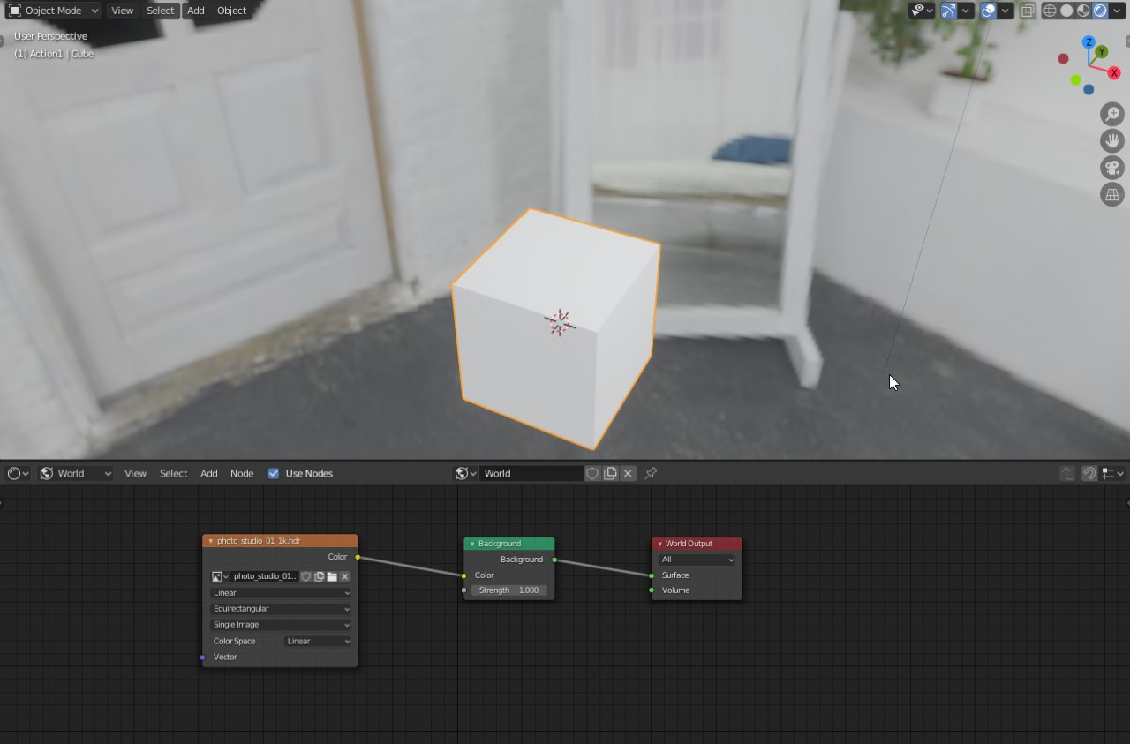
Task: Click the zoom magnifier viewport button
Action: [1112, 114]
